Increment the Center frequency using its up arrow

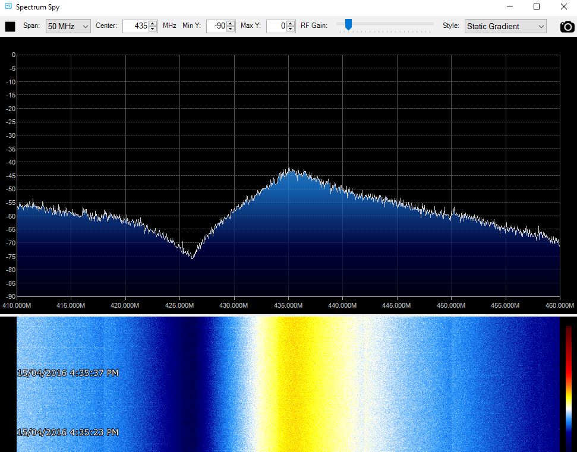pyautogui.click(x=152, y=23)
